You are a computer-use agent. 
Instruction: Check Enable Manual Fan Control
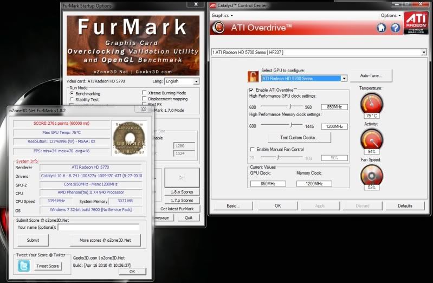point(252,149)
